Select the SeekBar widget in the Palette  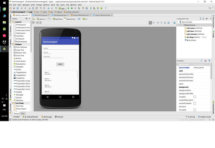click(19, 92)
